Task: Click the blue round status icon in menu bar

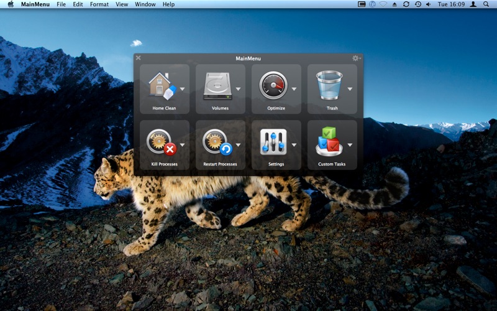Action: click(372, 4)
